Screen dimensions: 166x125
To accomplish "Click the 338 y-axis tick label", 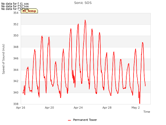I will 16,104.
